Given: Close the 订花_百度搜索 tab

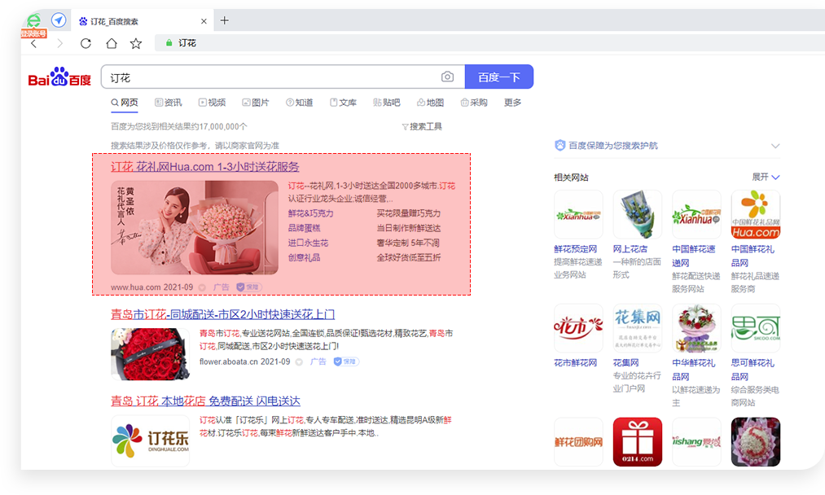Looking at the screenshot, I should (x=204, y=21).
